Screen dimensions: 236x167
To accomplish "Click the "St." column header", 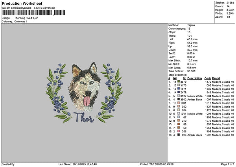I will coord(184,78).
